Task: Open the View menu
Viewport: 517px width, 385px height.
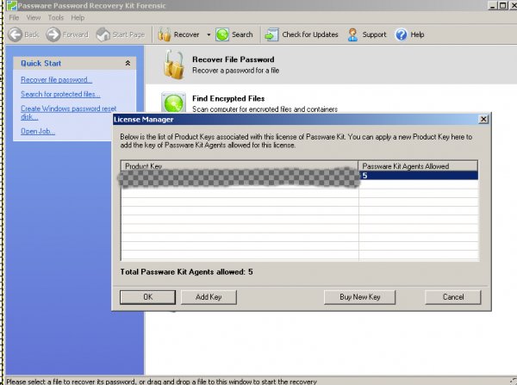Action: 34,18
